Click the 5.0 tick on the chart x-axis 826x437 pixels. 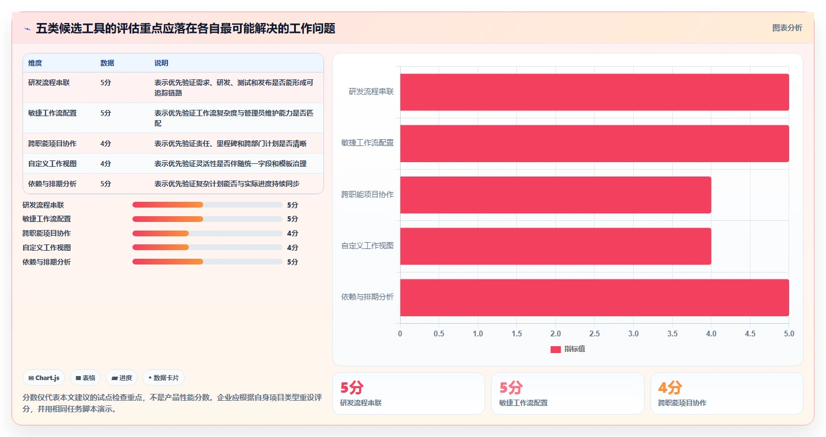tap(789, 334)
